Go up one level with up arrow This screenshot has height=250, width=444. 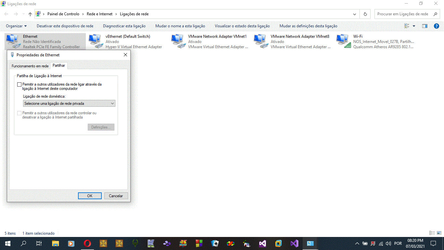(30, 14)
